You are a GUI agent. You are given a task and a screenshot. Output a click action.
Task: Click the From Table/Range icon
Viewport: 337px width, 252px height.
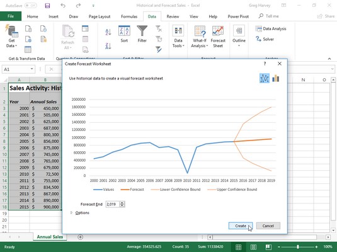[x=28, y=49]
